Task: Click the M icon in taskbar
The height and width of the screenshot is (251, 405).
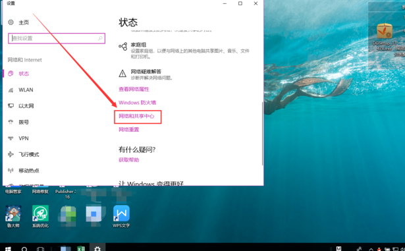Action: click(x=338, y=248)
